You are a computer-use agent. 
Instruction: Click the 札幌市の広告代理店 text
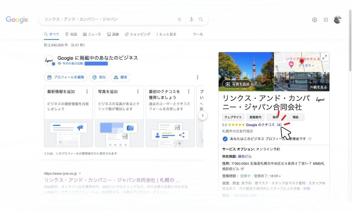(x=238, y=131)
